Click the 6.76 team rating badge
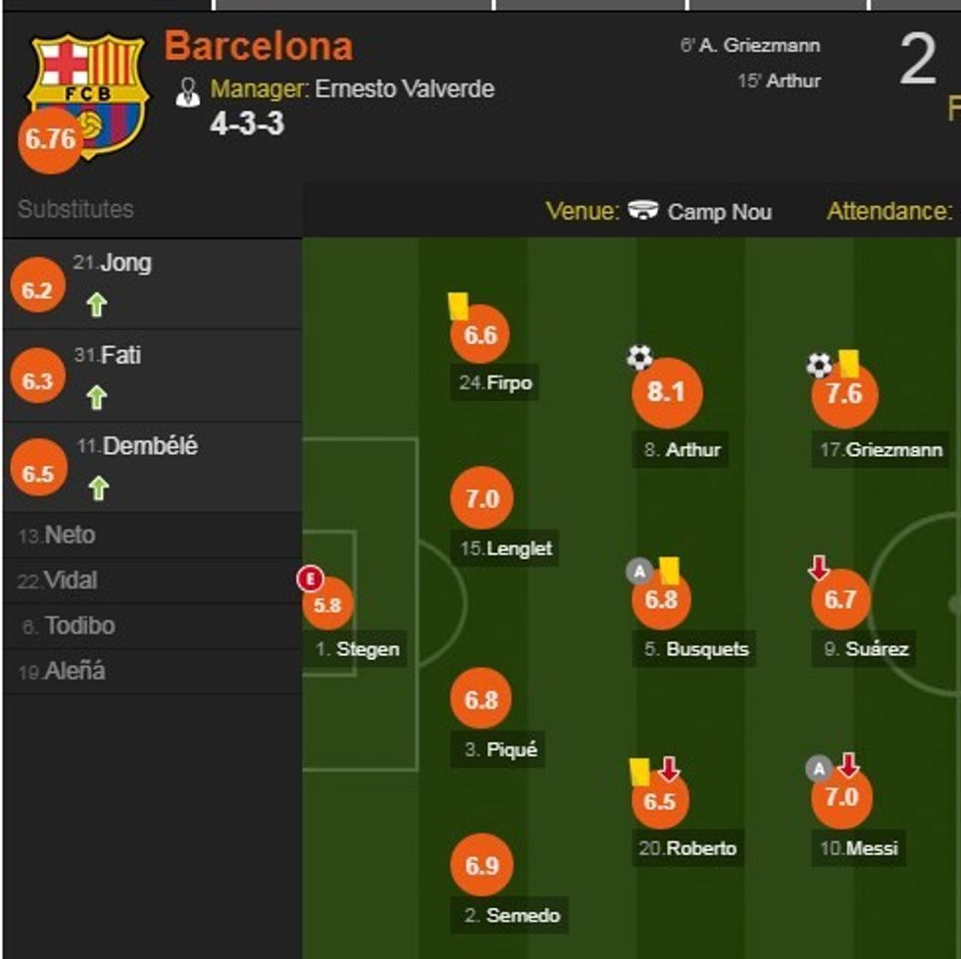961x959 pixels. 51,140
